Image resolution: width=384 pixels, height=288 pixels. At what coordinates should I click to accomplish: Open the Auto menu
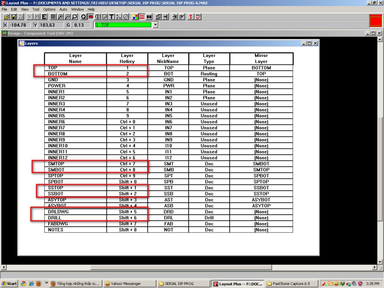pyautogui.click(x=63, y=9)
